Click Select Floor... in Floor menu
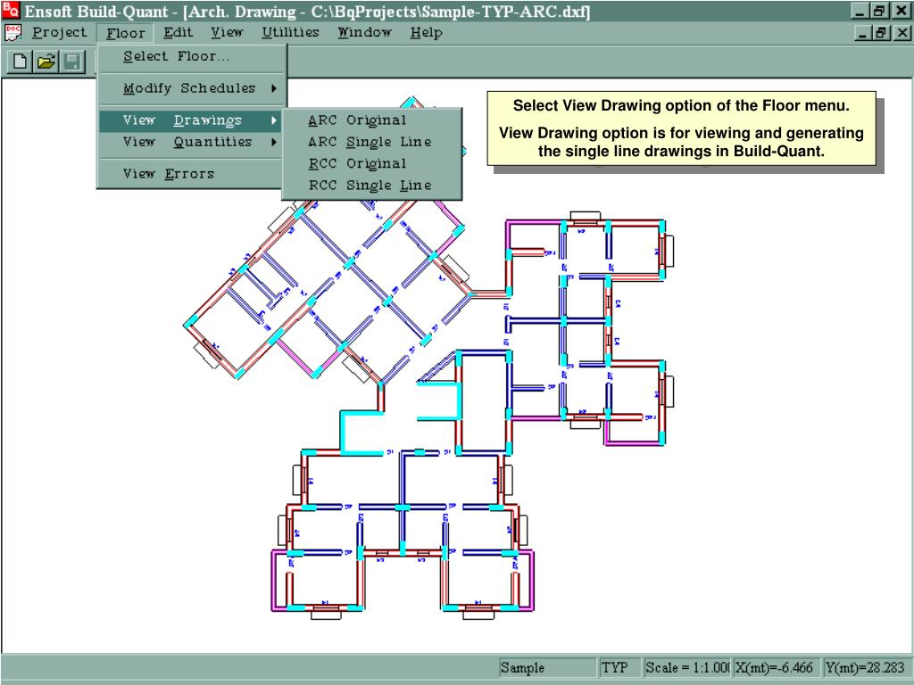Screen dimensions: 914x685 click(x=176, y=56)
